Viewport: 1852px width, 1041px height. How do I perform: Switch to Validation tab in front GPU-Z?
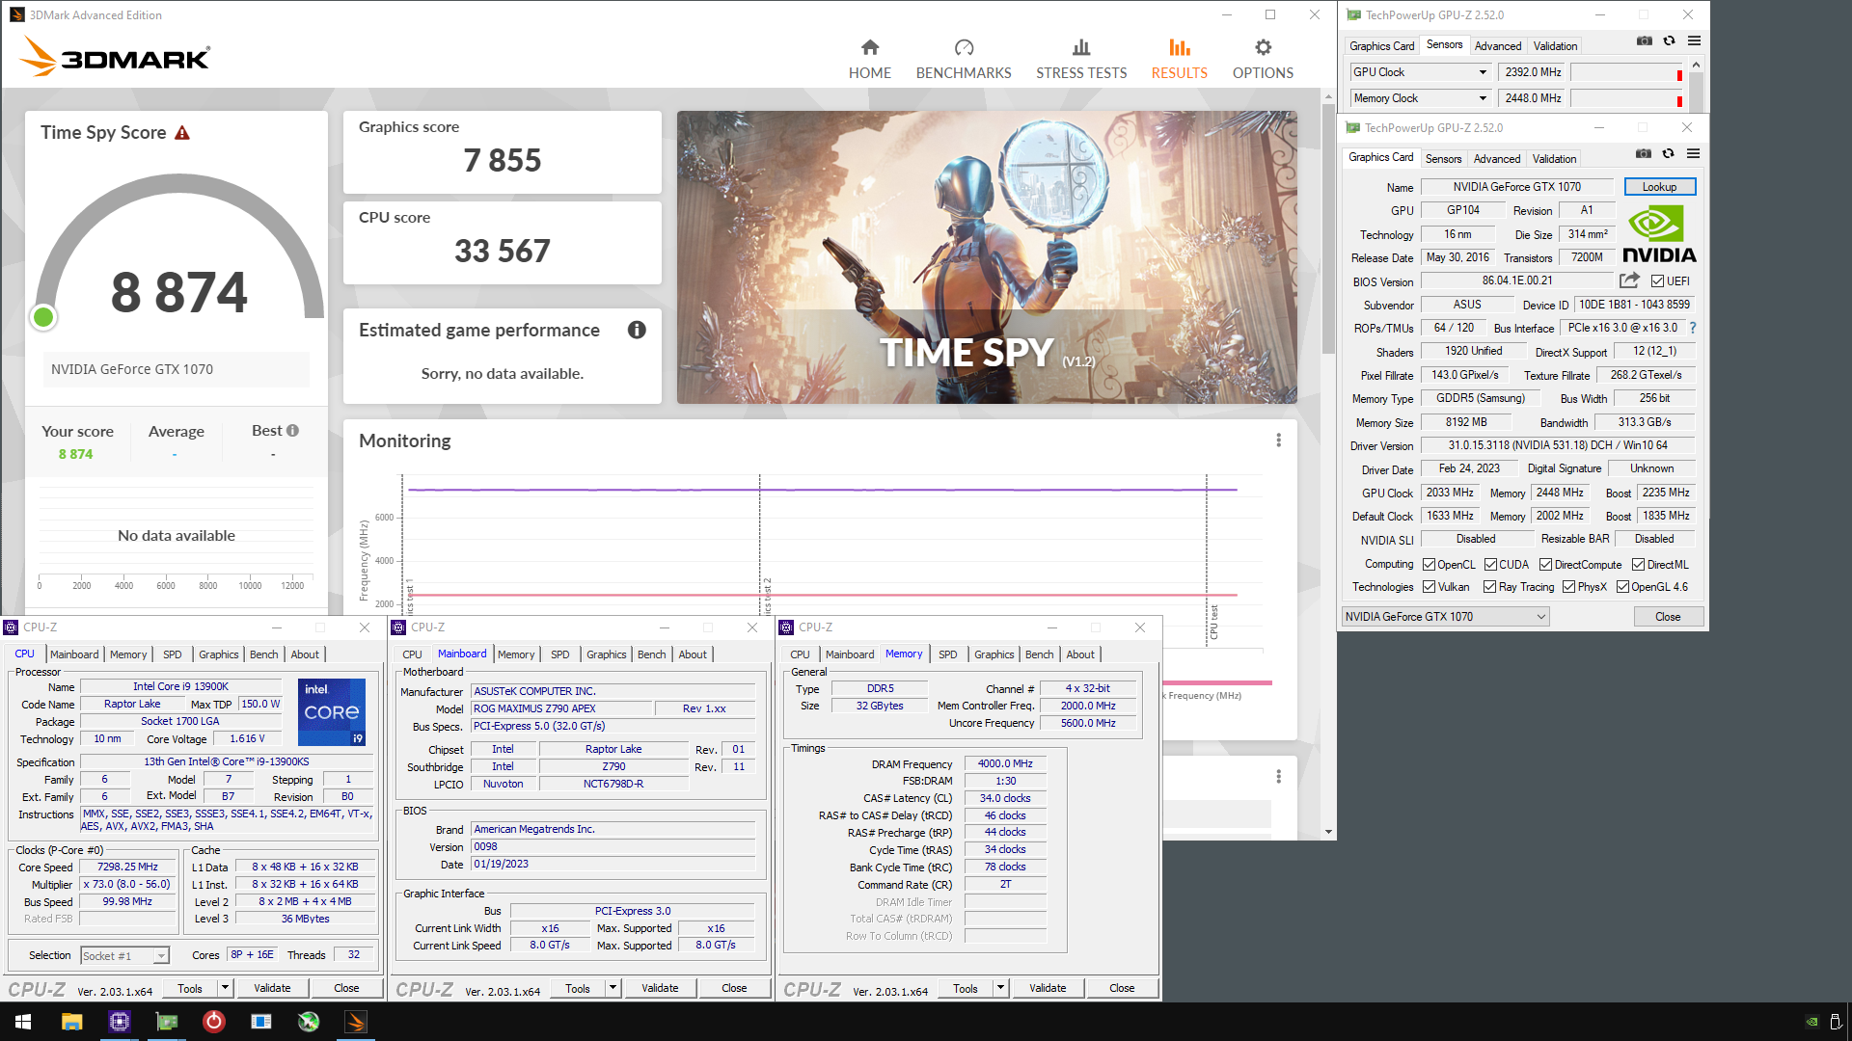(1554, 159)
